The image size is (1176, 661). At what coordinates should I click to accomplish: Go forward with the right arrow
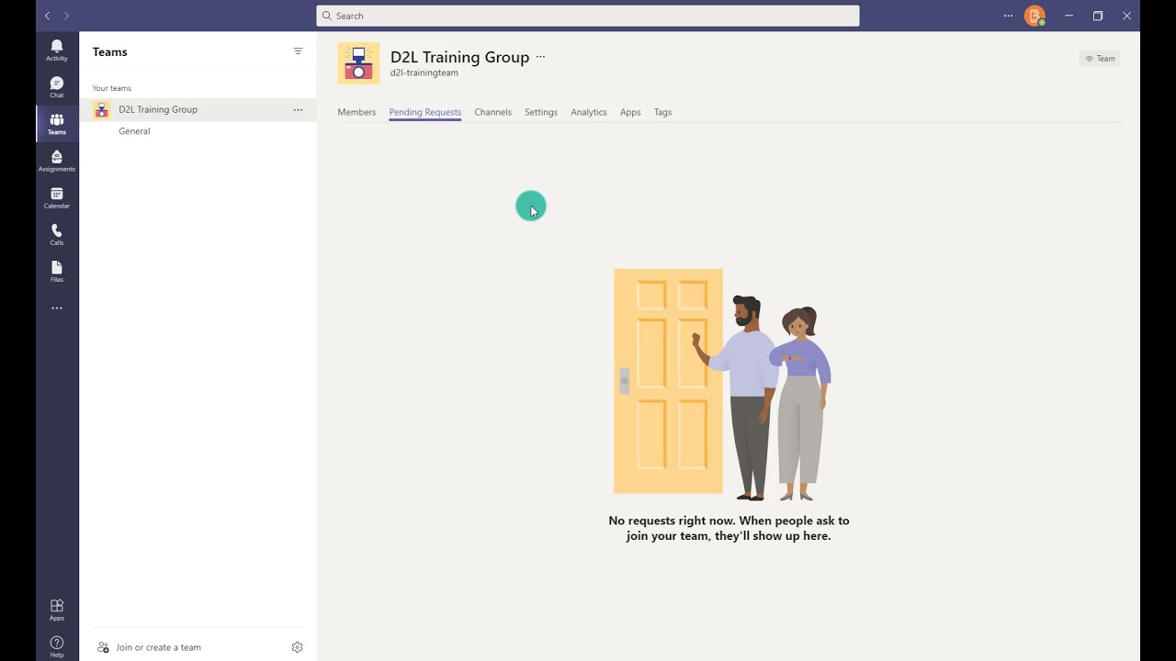coord(66,16)
